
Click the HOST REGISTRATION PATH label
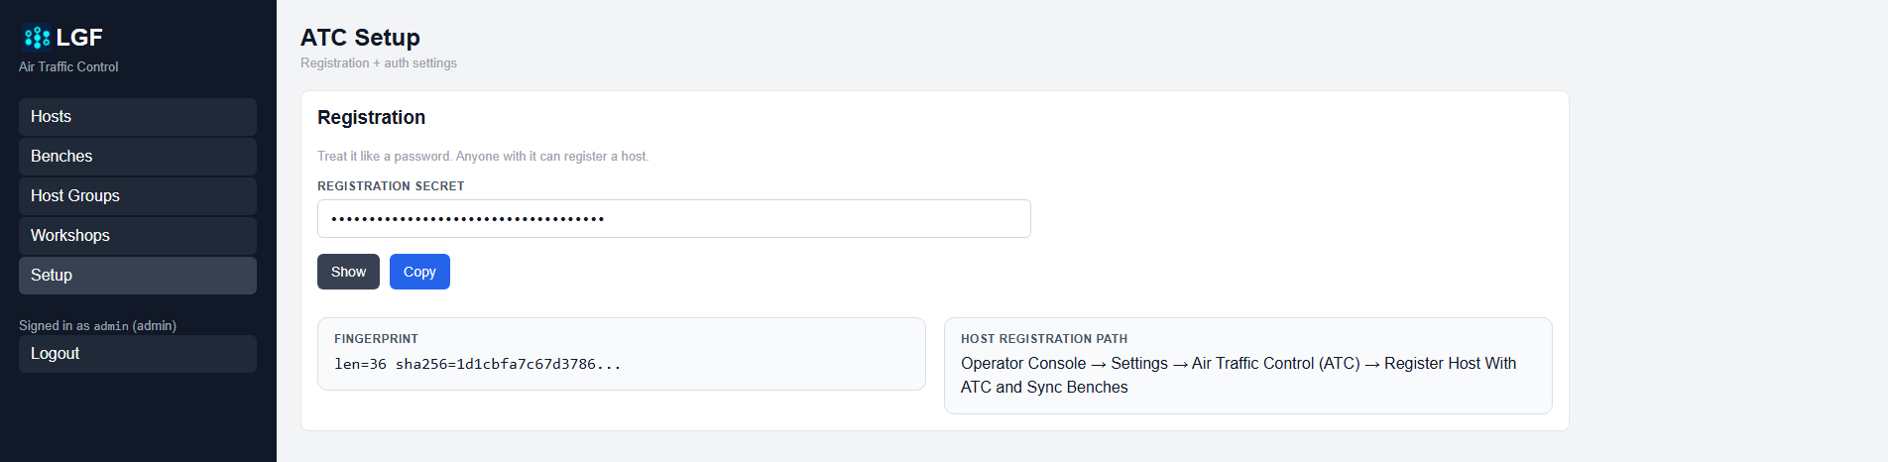pyautogui.click(x=1044, y=339)
